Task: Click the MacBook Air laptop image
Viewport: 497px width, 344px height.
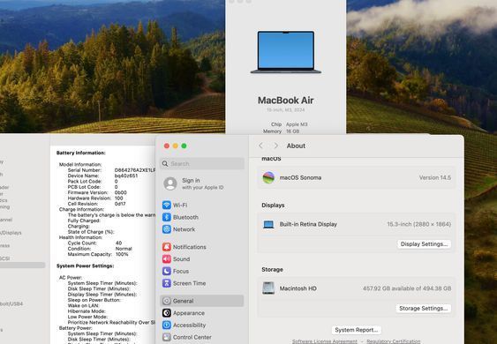Action: [286, 52]
